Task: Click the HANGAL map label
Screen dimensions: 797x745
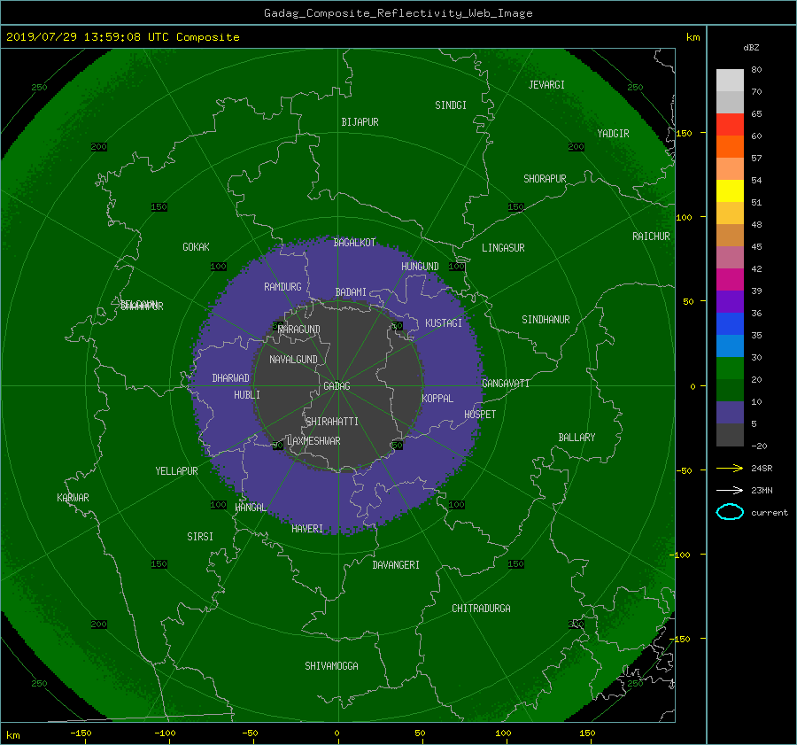Action: coord(251,508)
